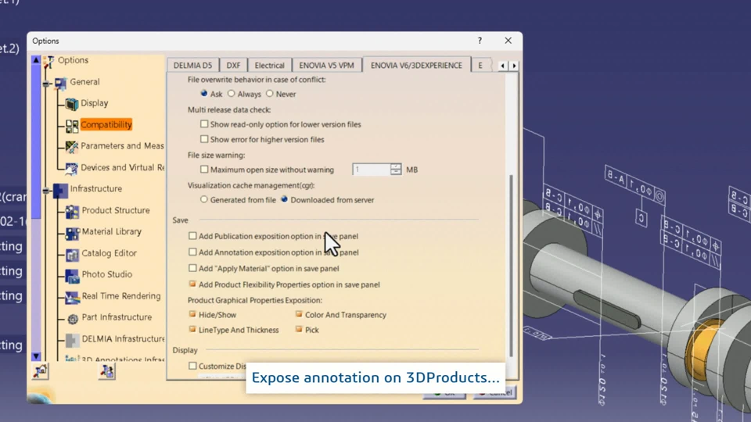
Task: Select Photo Studio tree entry
Action: click(x=107, y=274)
